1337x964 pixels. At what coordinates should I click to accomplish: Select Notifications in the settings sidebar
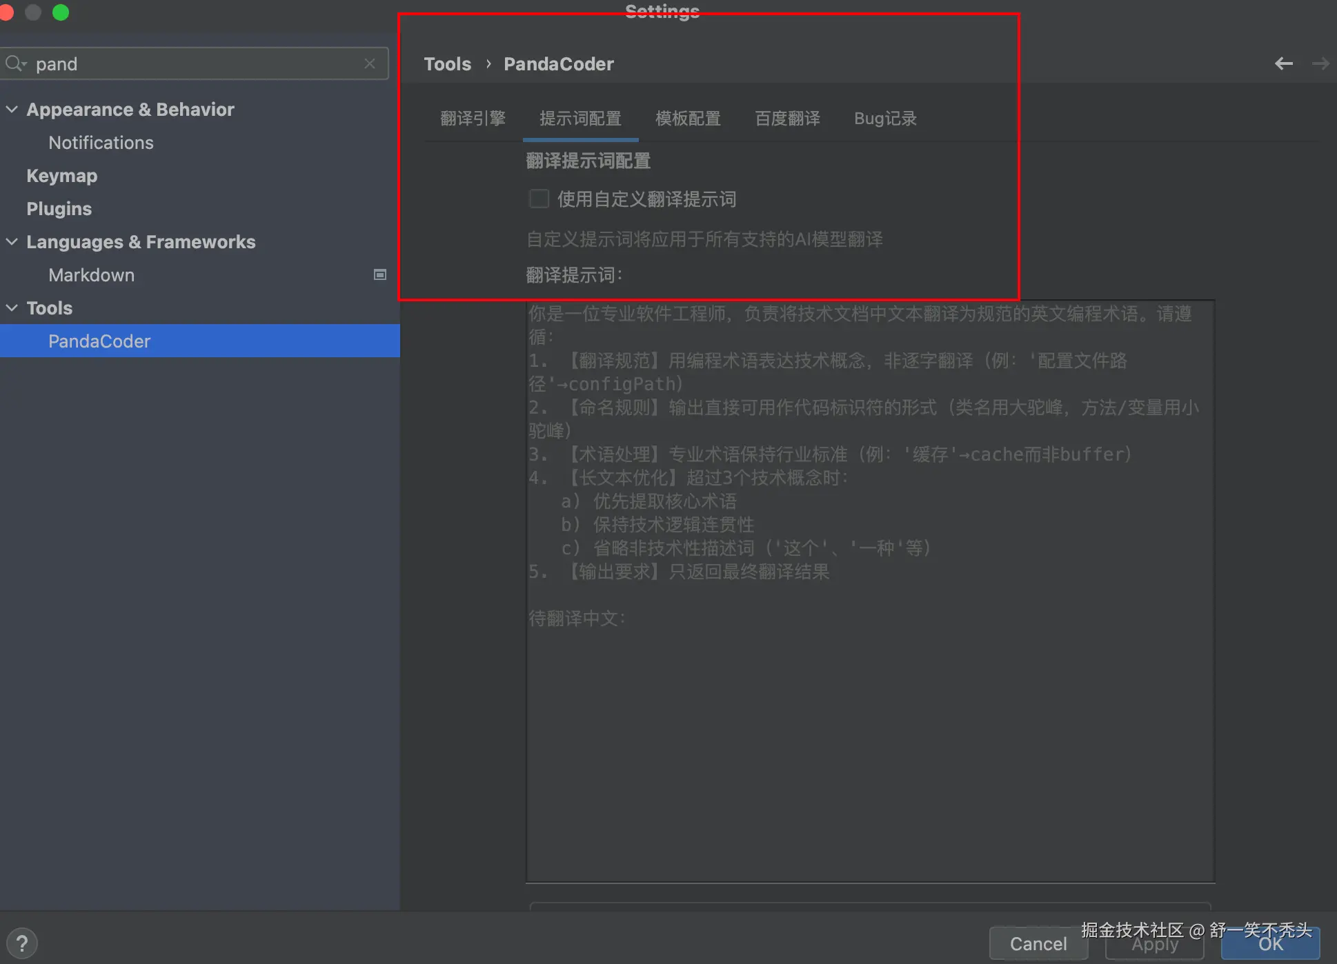click(x=101, y=143)
